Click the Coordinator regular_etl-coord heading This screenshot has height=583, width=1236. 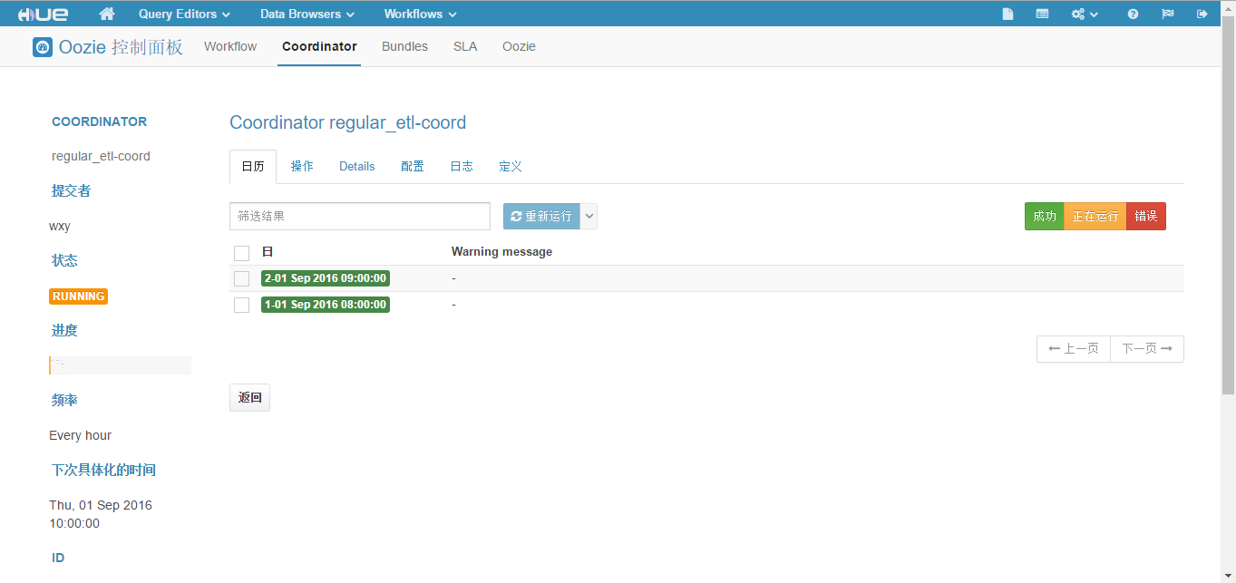tap(347, 122)
